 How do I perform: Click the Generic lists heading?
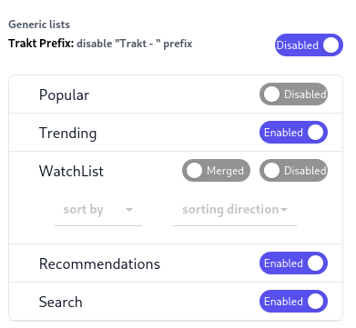click(39, 25)
